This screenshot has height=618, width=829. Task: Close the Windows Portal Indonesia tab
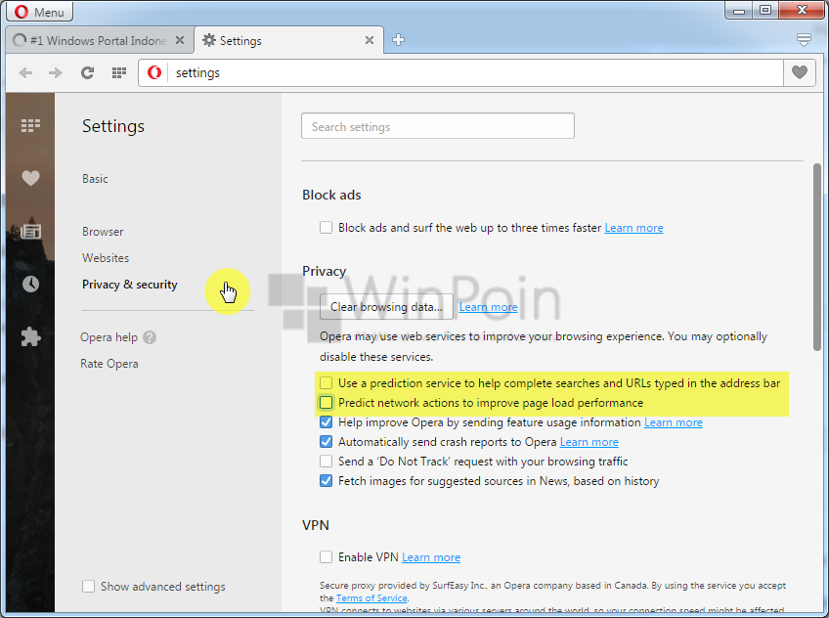coord(180,40)
